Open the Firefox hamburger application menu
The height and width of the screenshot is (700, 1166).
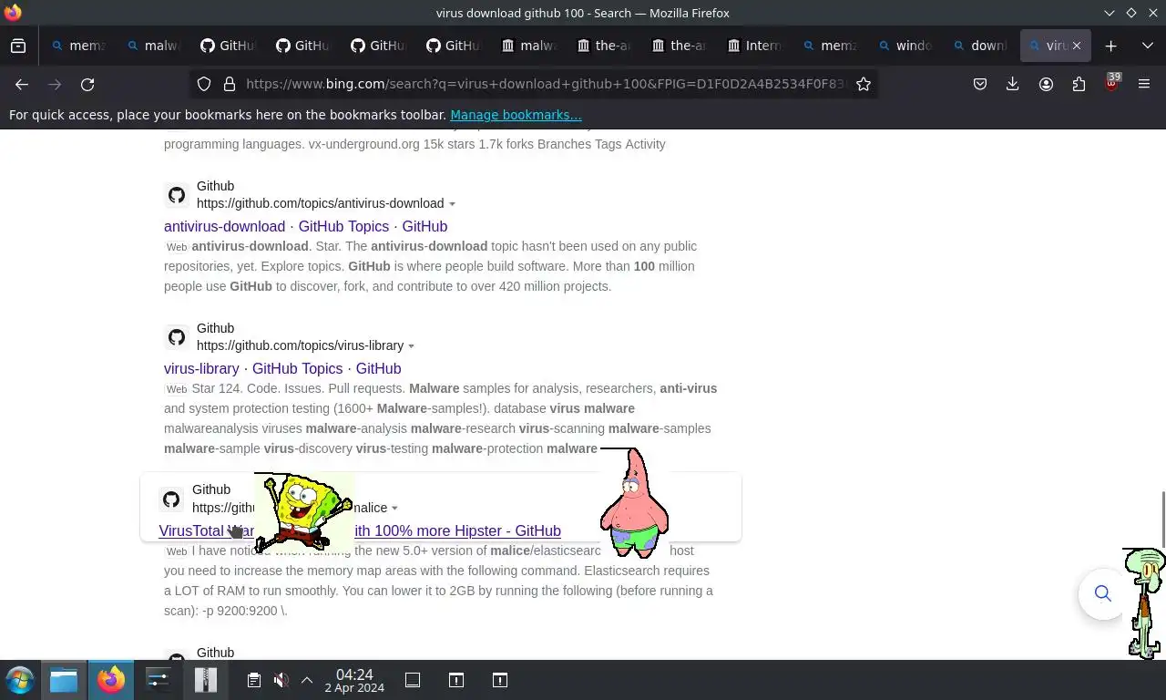coord(1144,84)
